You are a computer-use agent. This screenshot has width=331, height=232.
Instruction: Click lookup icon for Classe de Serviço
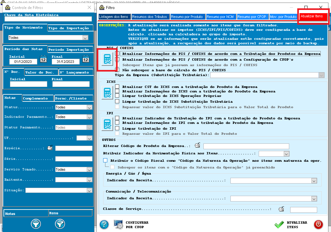point(282,209)
